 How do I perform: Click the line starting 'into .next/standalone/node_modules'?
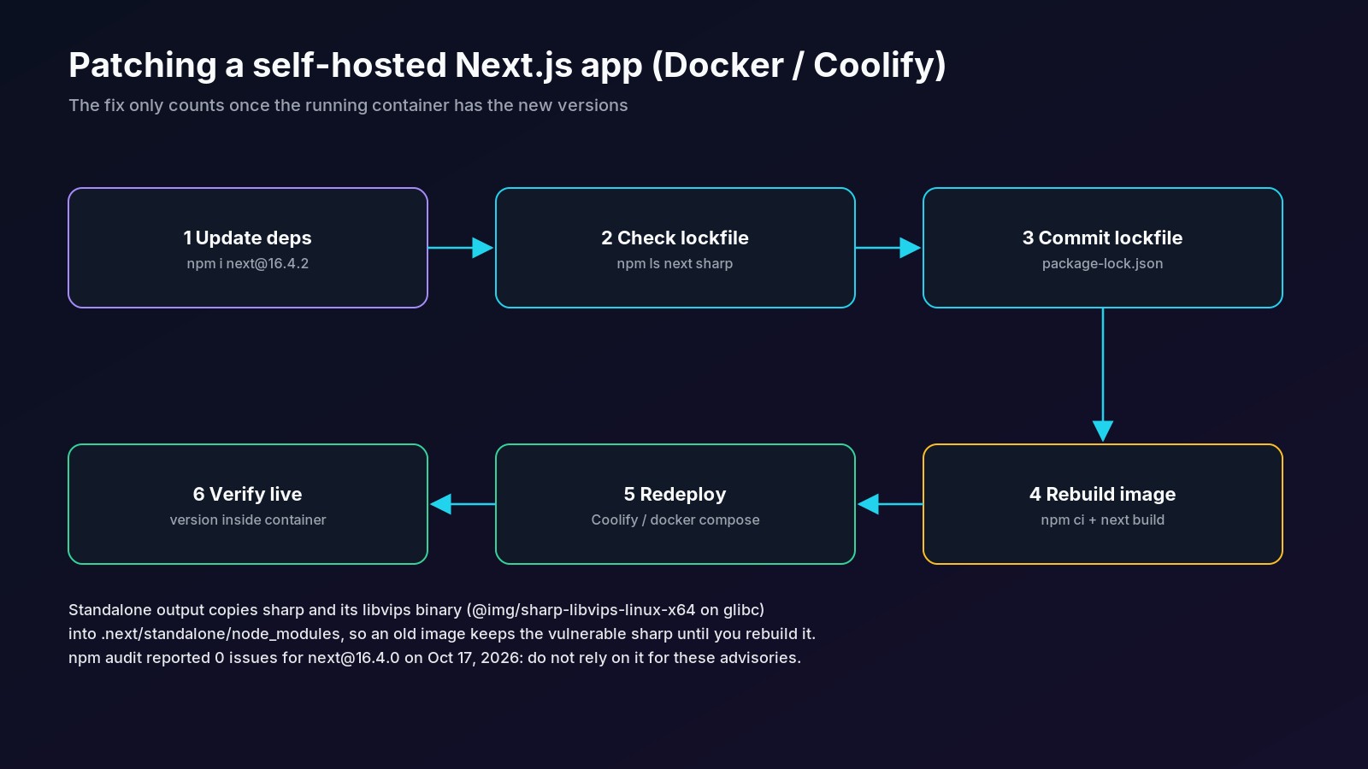point(442,634)
